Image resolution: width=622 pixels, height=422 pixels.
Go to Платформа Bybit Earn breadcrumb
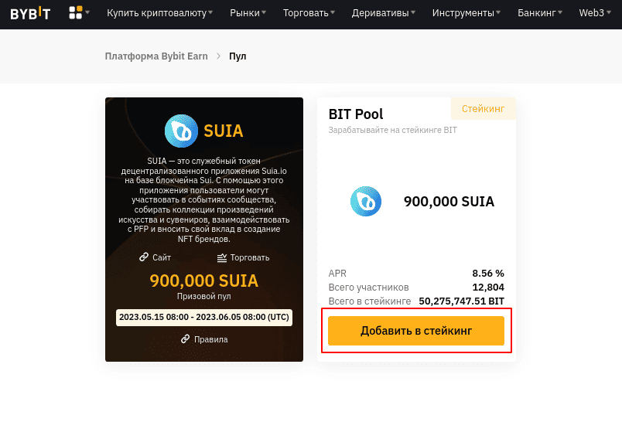(x=156, y=56)
